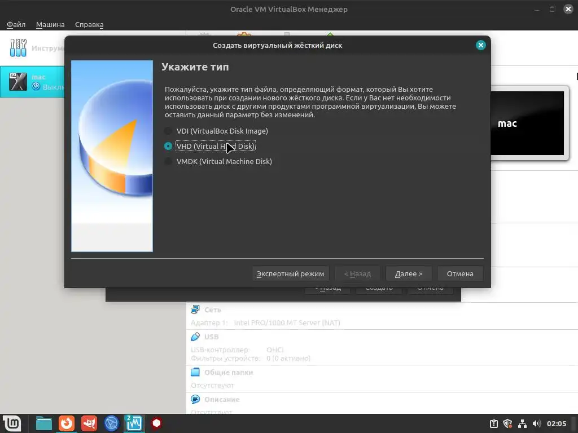Screen dimensions: 578x433
Task: Open the network tray icon
Action: point(522,424)
